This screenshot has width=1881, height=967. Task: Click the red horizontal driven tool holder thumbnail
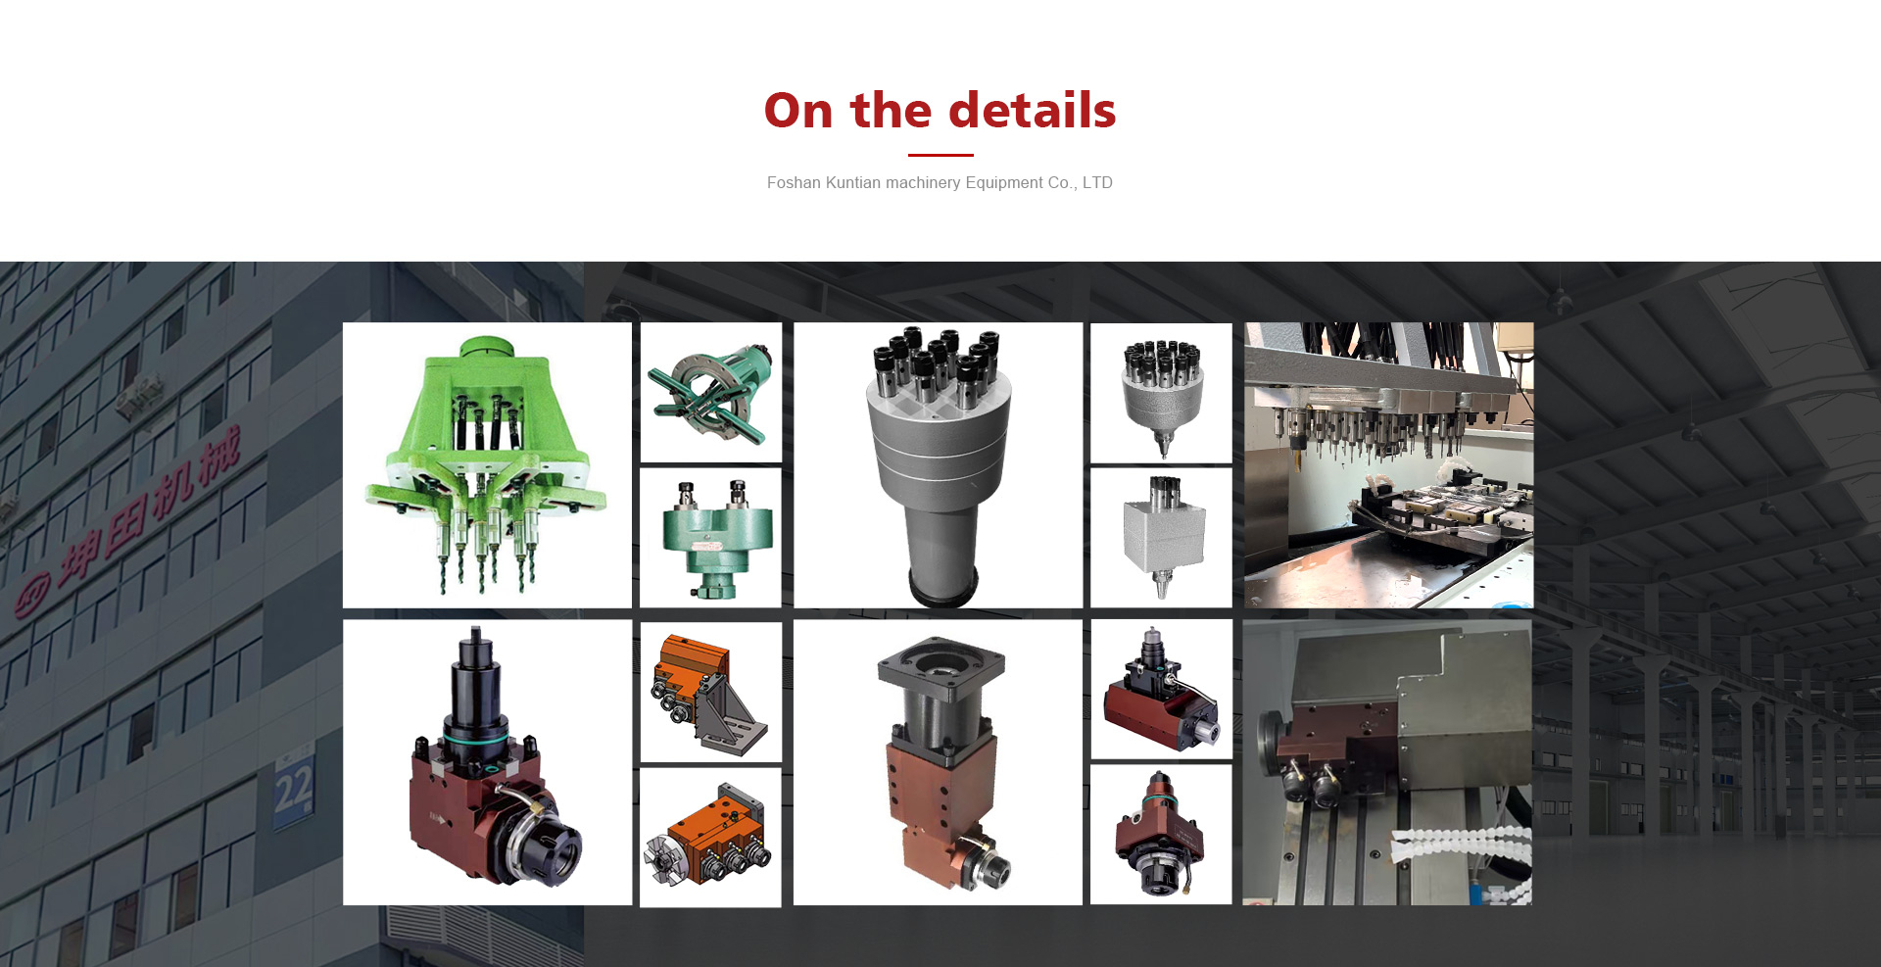(x=1162, y=689)
